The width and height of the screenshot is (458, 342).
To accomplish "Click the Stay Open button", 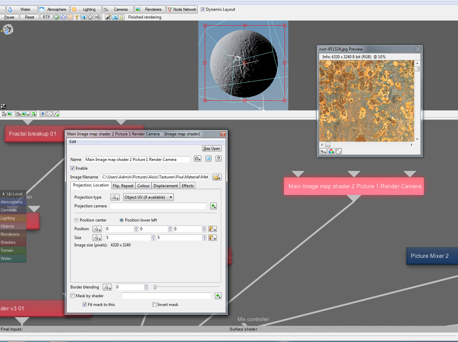I will (211, 148).
